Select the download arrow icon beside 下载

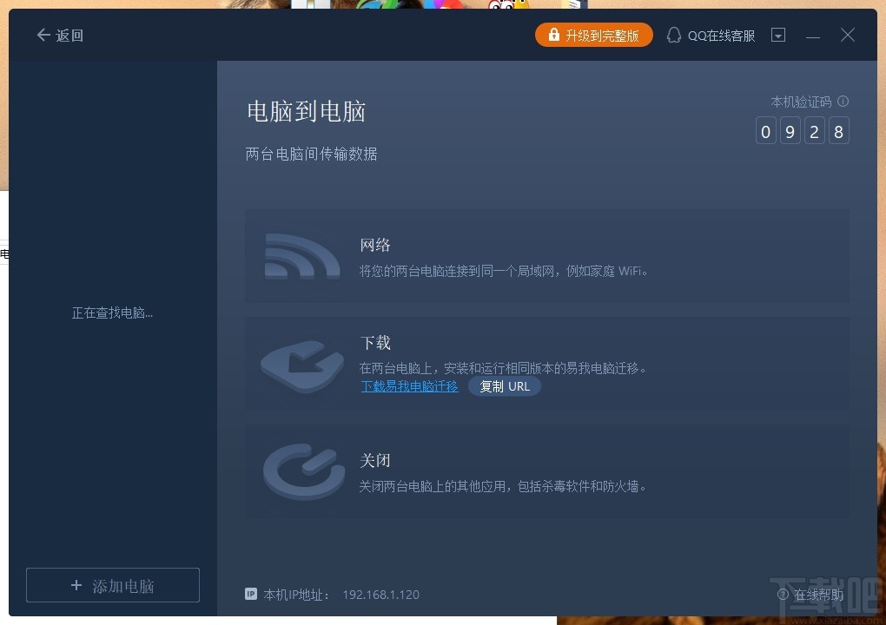point(301,365)
